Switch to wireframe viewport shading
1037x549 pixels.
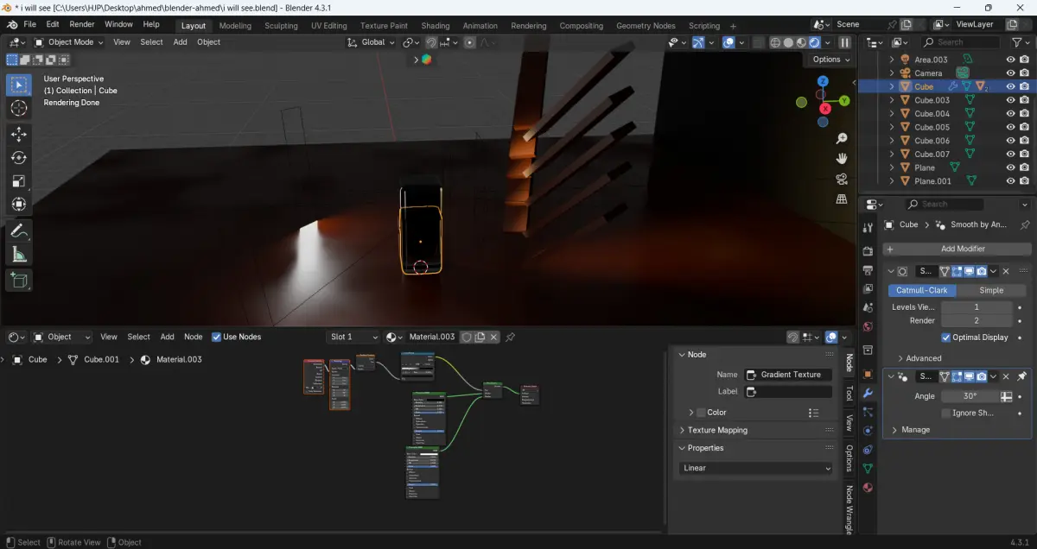pyautogui.click(x=775, y=42)
